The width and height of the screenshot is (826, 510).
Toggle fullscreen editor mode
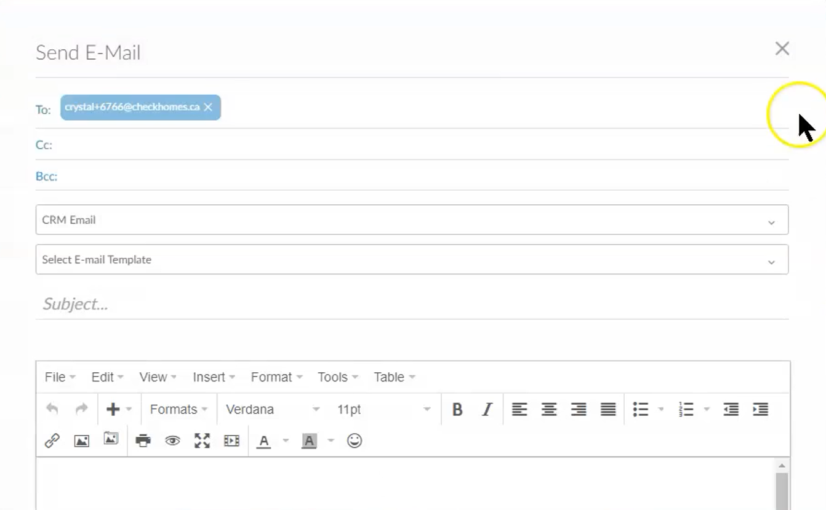click(x=202, y=440)
